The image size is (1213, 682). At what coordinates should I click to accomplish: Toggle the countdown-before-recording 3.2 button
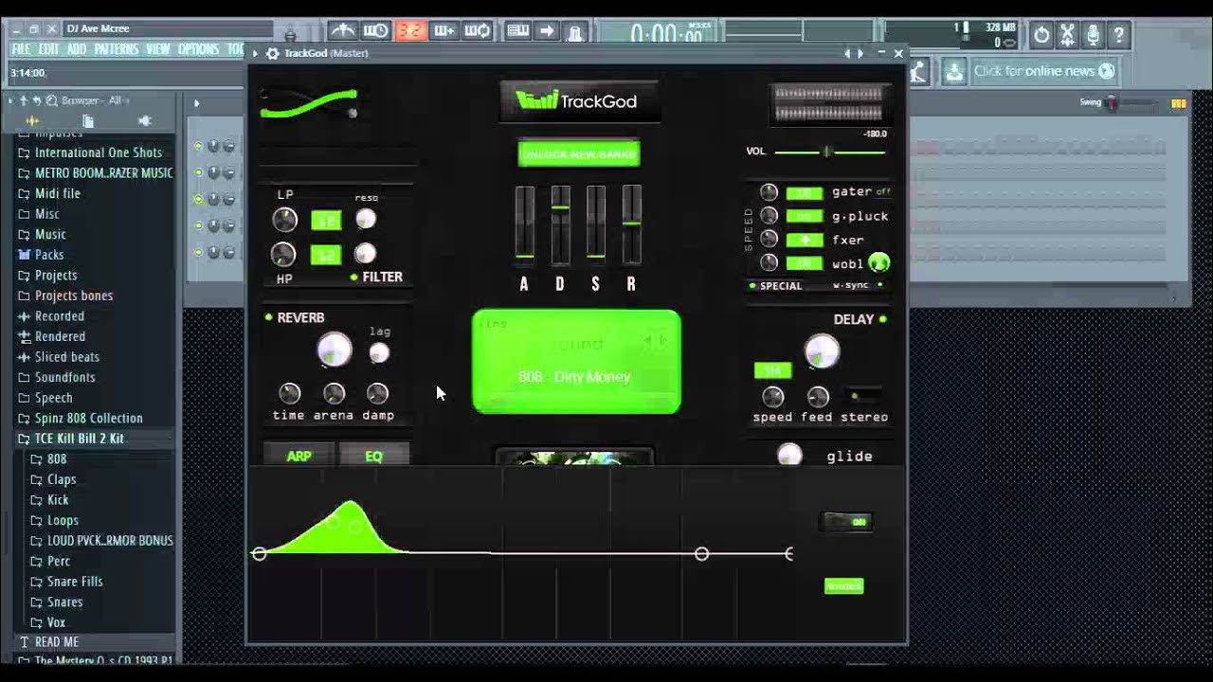click(410, 31)
